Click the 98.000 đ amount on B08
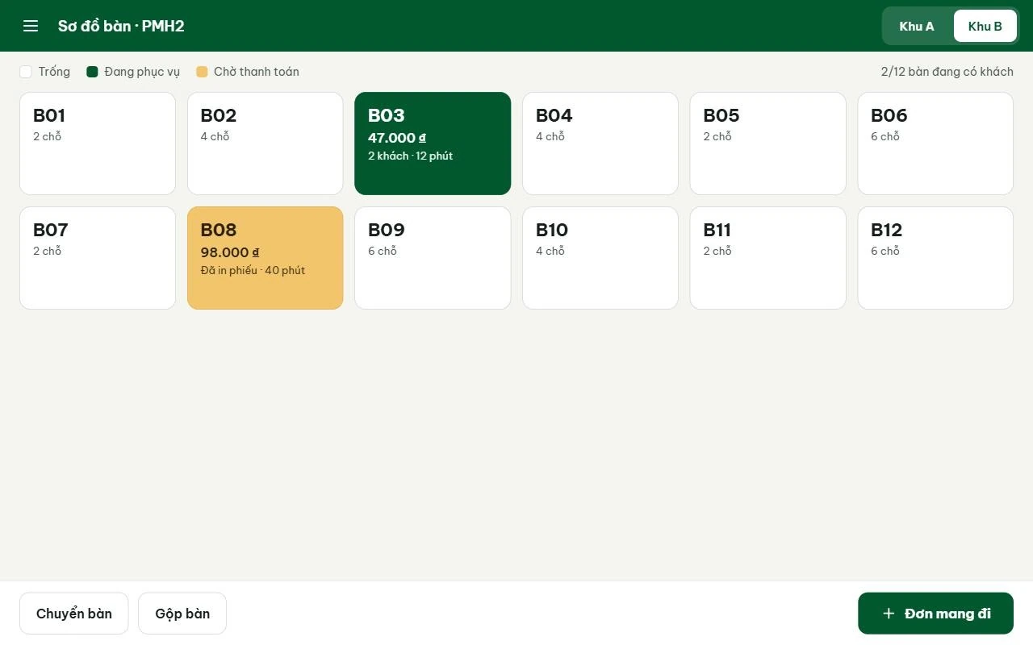1033x645 pixels. click(x=230, y=252)
